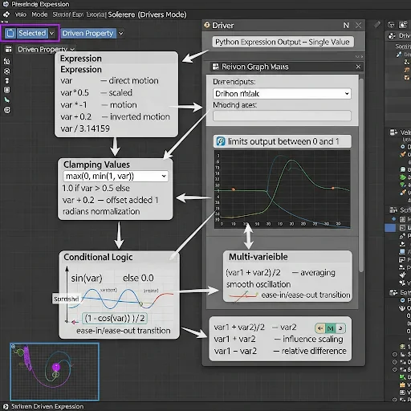Toggle the left arrow button beside M

[x=320, y=328]
